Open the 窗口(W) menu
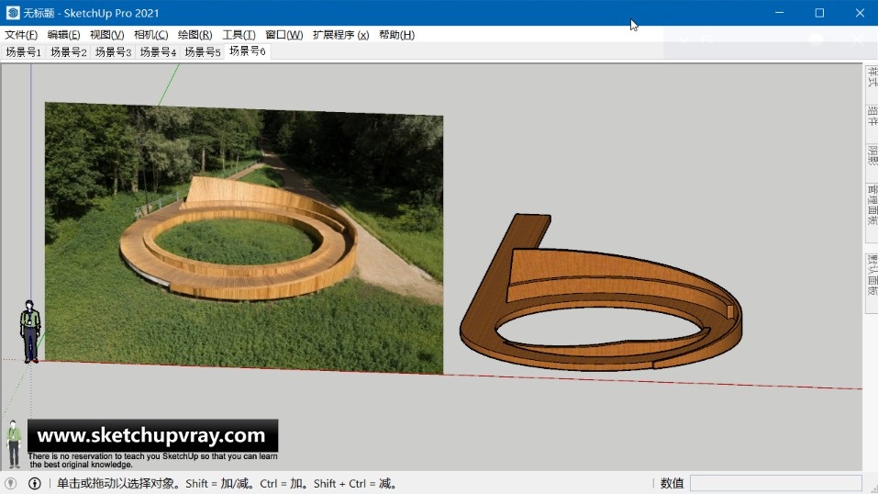Viewport: 878px width, 494px height. coord(283,35)
